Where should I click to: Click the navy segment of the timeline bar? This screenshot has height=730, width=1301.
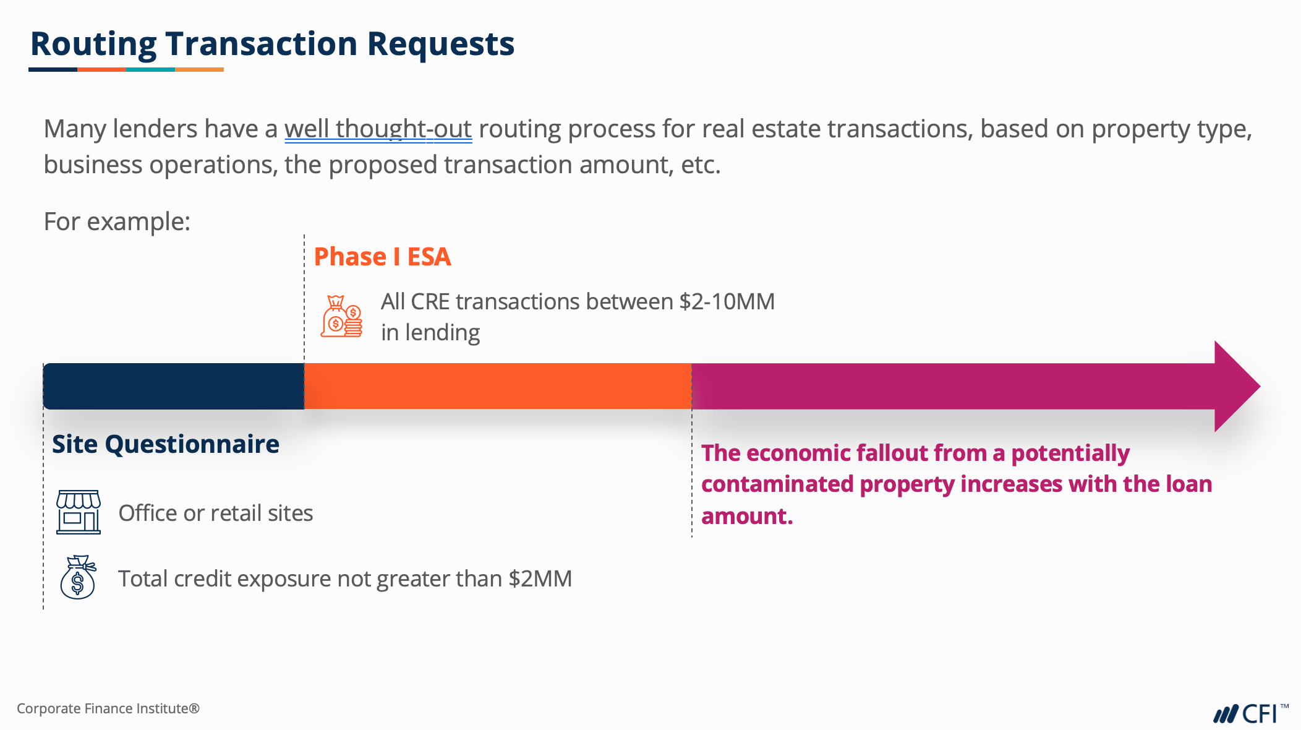point(174,386)
